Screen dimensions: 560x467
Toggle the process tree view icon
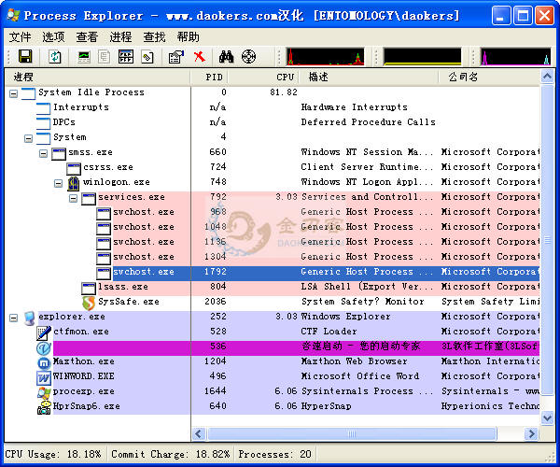pyautogui.click(x=105, y=56)
